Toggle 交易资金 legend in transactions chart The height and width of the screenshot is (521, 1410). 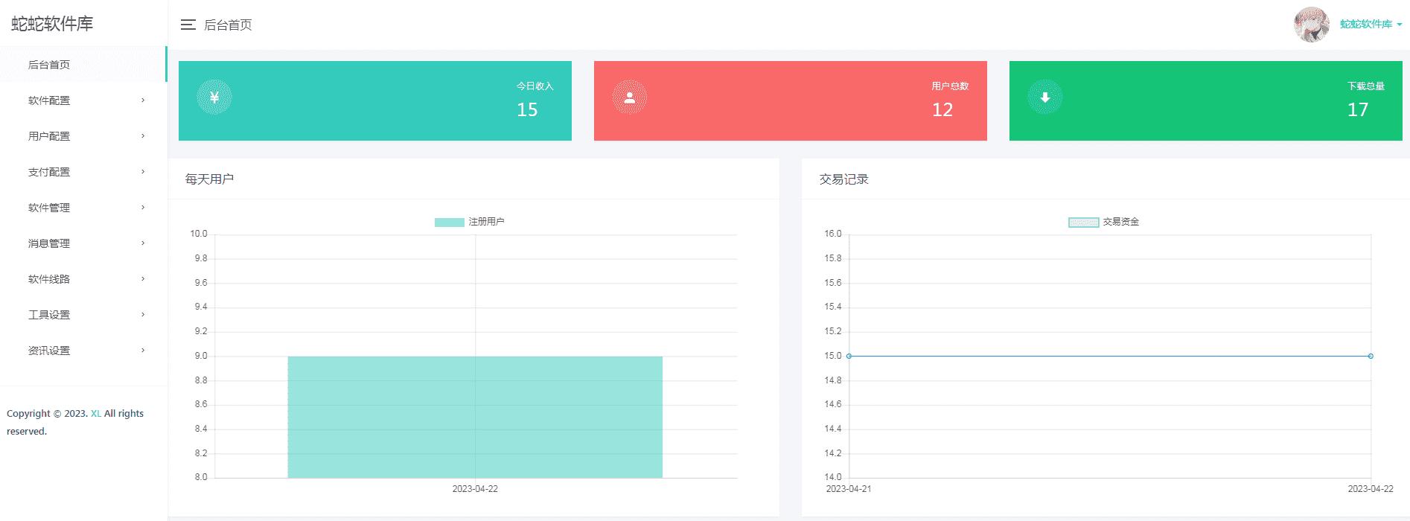click(x=1103, y=222)
